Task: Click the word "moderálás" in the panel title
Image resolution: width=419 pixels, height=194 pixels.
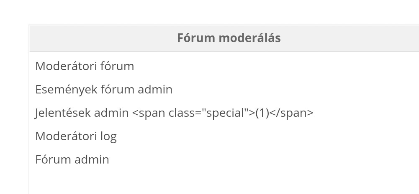Action: 249,38
